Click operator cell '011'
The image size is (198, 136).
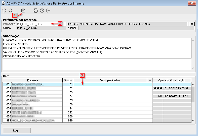click(x=157, y=96)
